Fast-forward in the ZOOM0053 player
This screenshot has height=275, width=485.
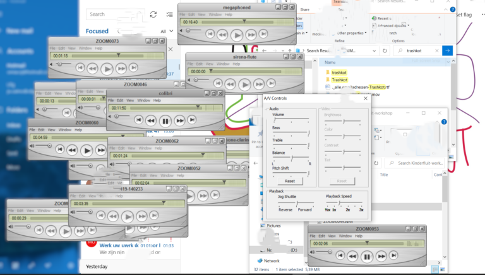(x=381, y=256)
